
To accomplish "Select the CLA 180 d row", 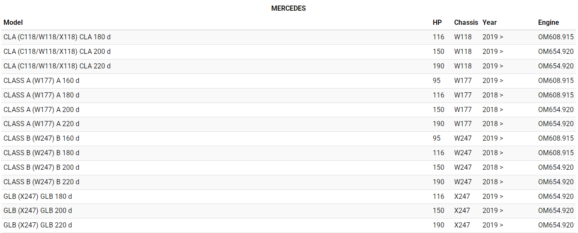I will click(x=57, y=37).
